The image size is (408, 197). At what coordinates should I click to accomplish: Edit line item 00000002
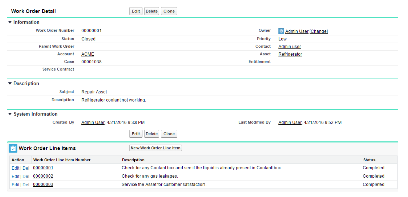coord(15,176)
